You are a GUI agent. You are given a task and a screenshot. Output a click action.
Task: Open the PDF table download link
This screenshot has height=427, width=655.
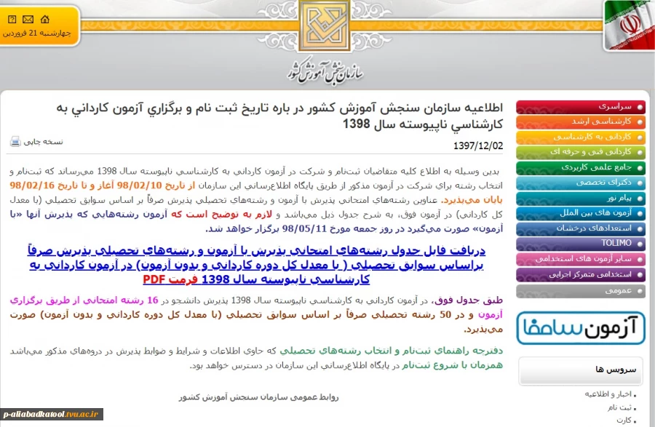[256, 265]
